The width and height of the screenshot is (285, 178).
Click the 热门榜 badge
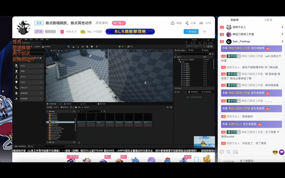pos(119,23)
